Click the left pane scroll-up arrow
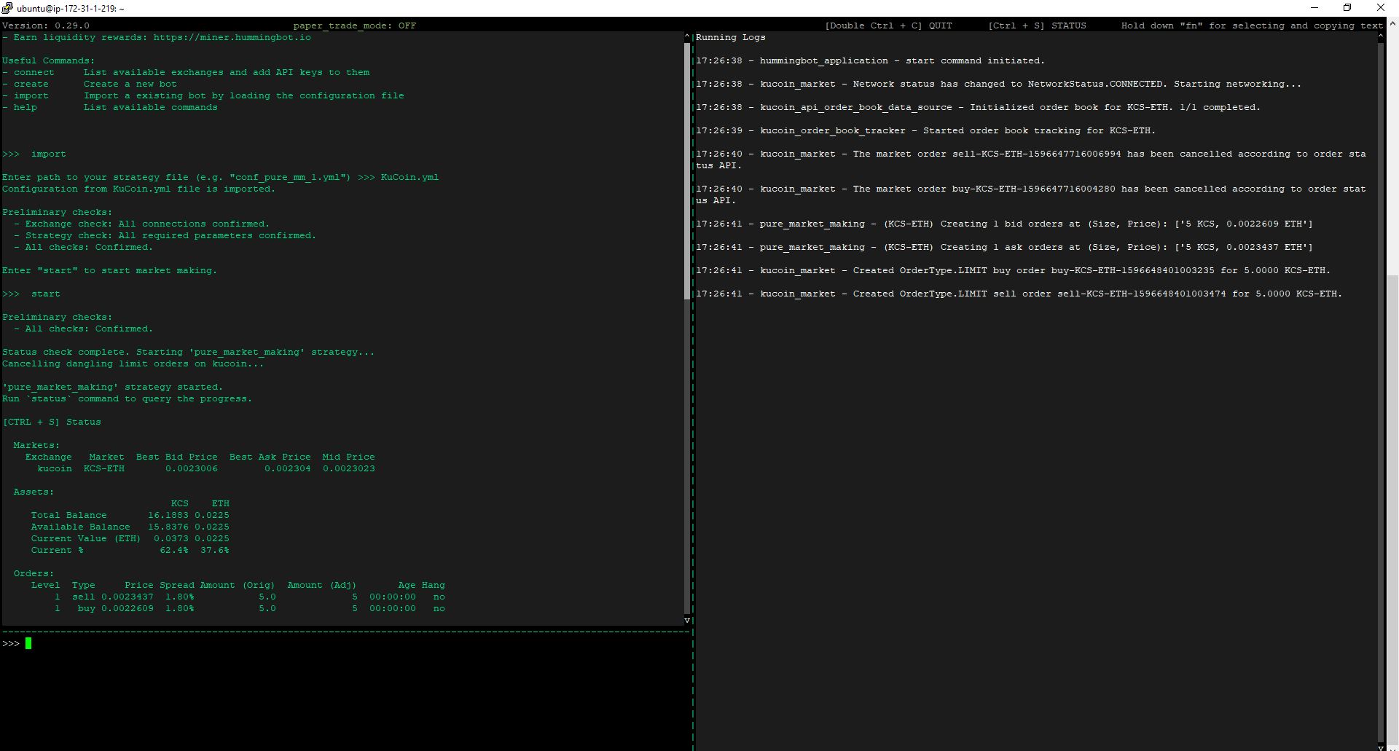 (x=687, y=36)
